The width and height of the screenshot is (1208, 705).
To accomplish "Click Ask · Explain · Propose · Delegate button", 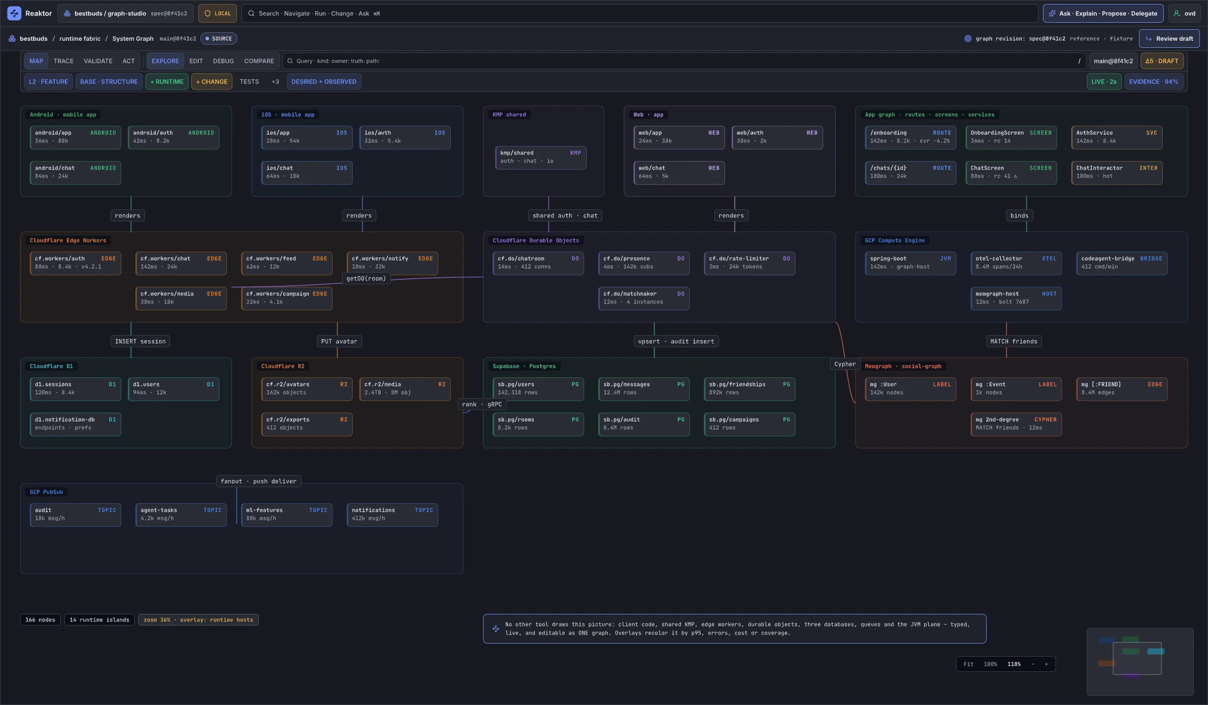I will pyautogui.click(x=1103, y=14).
